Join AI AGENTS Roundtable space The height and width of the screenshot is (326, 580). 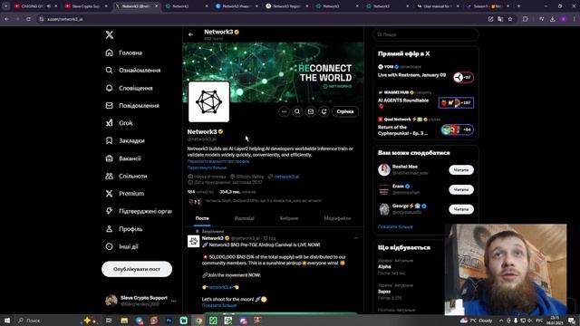[425, 101]
